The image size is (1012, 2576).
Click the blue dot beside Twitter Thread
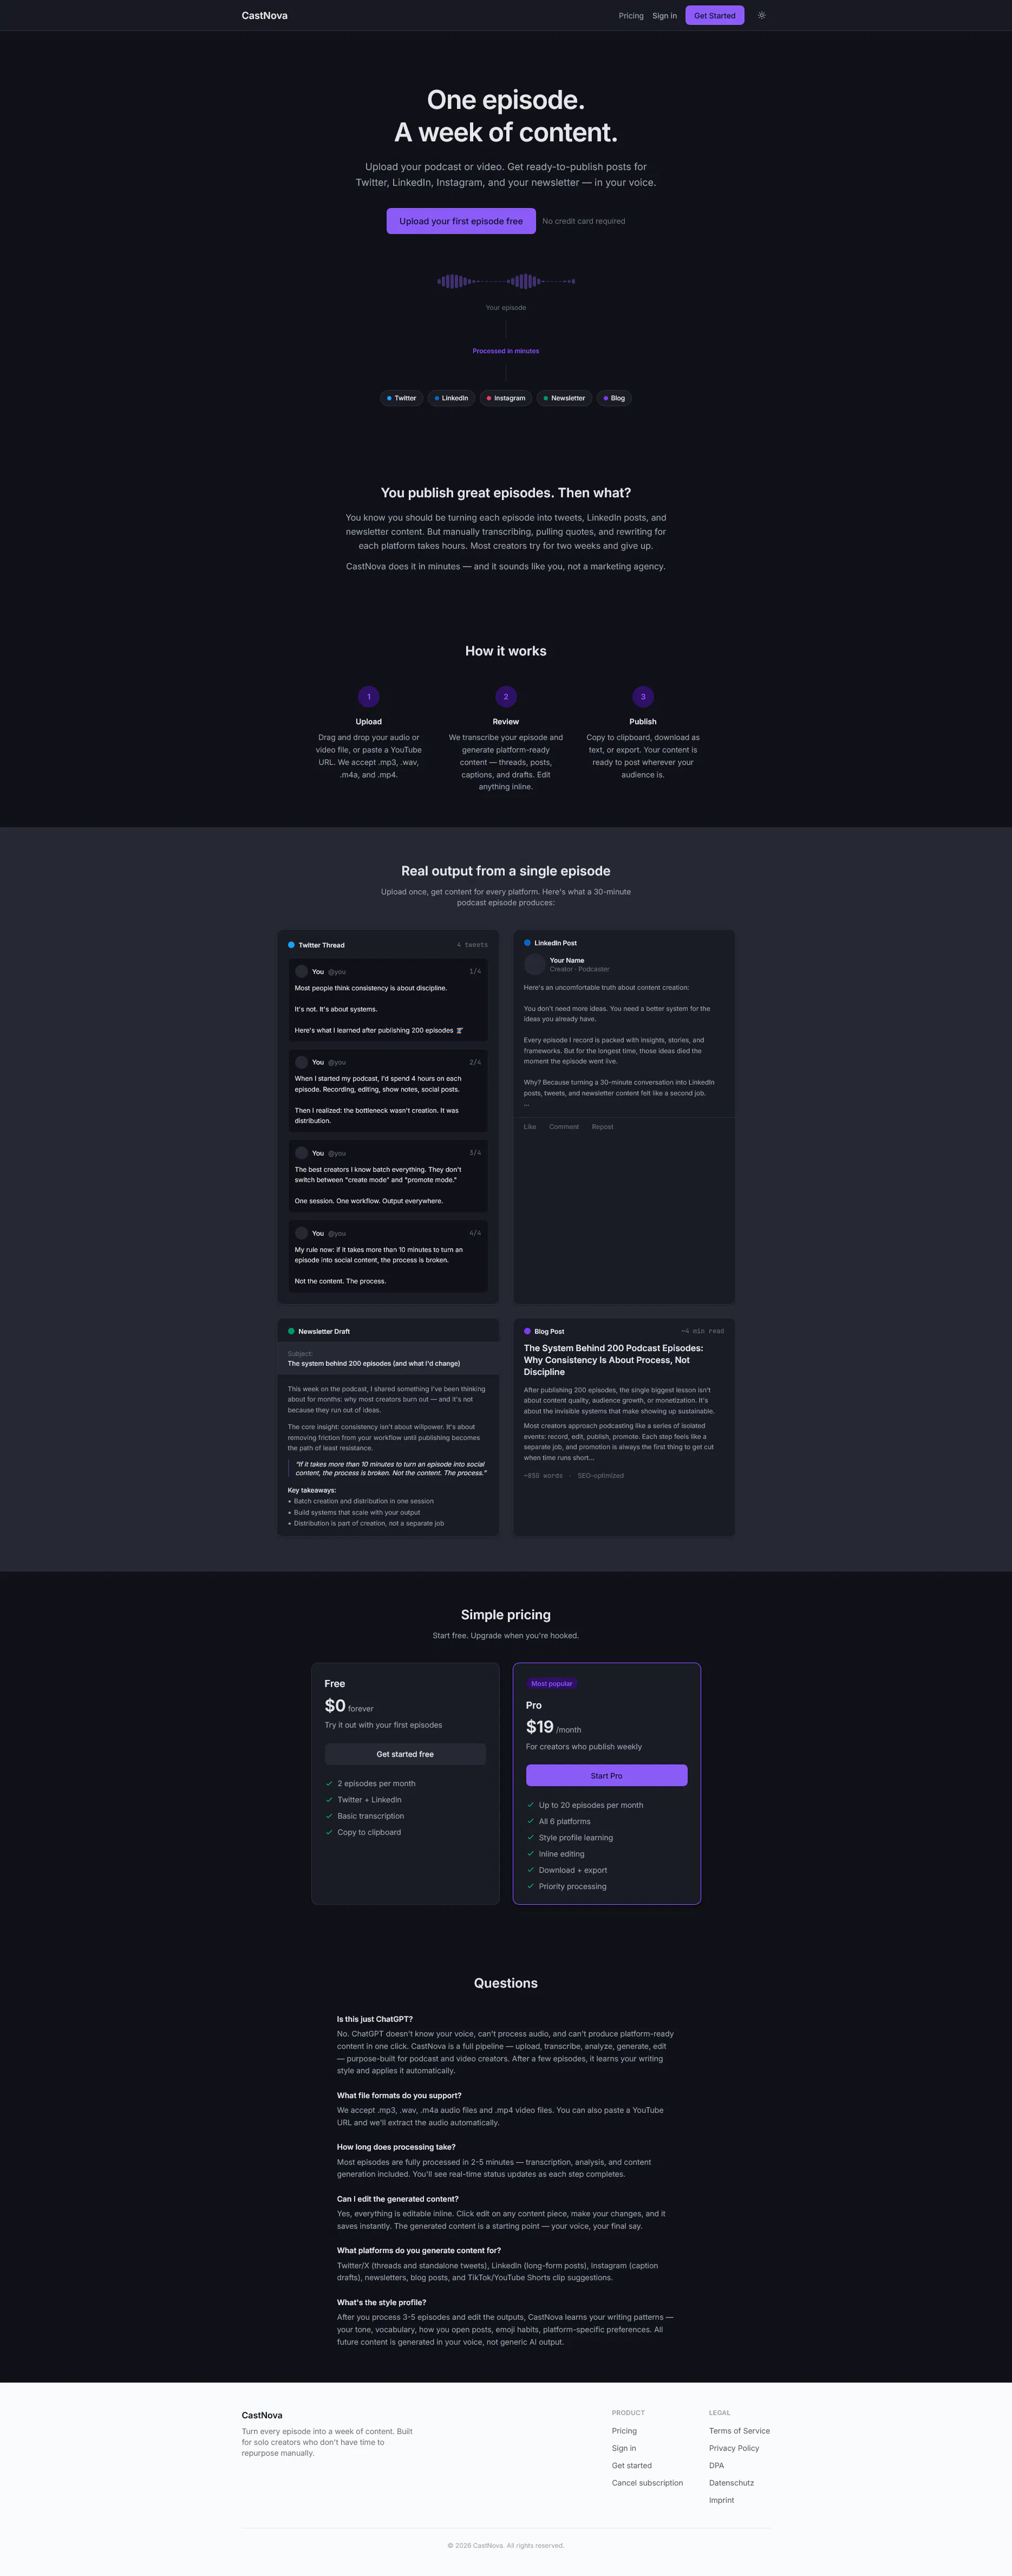(292, 945)
